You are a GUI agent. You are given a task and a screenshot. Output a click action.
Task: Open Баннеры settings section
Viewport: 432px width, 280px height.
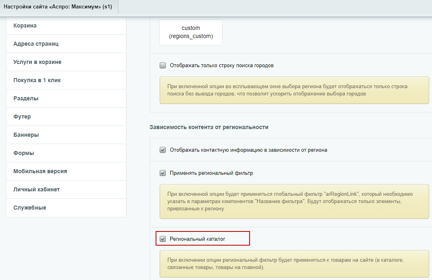pyautogui.click(x=66, y=135)
